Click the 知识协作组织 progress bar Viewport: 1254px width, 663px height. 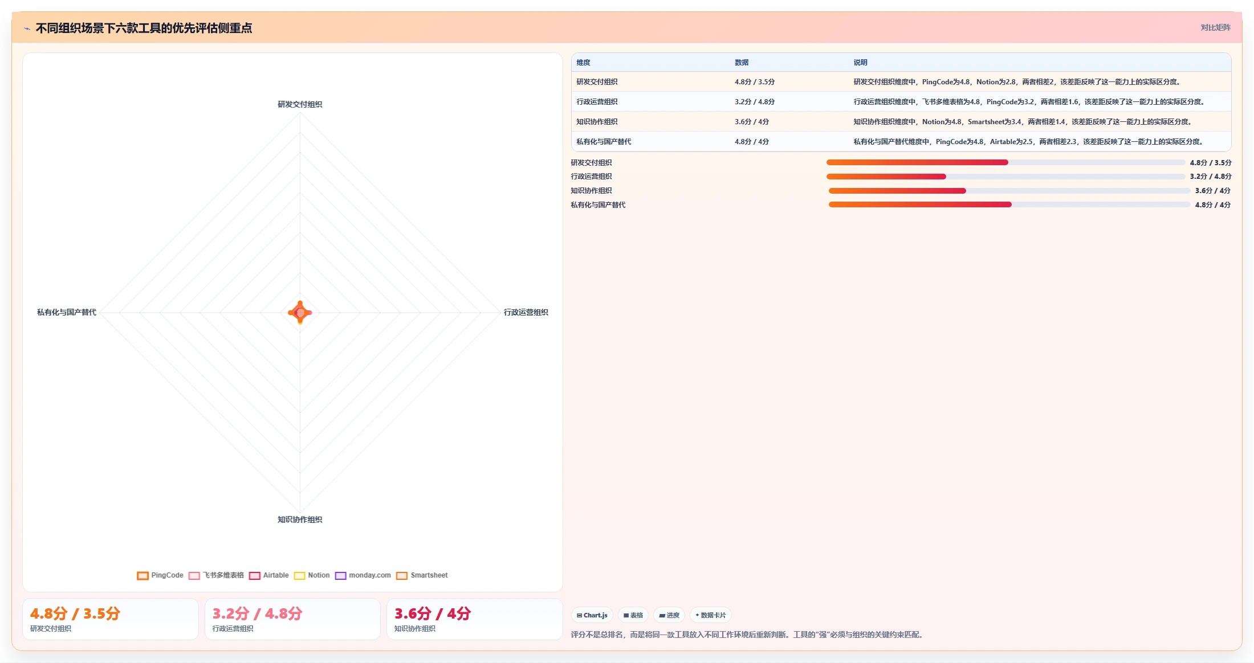click(1009, 191)
